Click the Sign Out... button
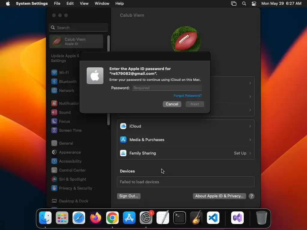 click(x=129, y=196)
